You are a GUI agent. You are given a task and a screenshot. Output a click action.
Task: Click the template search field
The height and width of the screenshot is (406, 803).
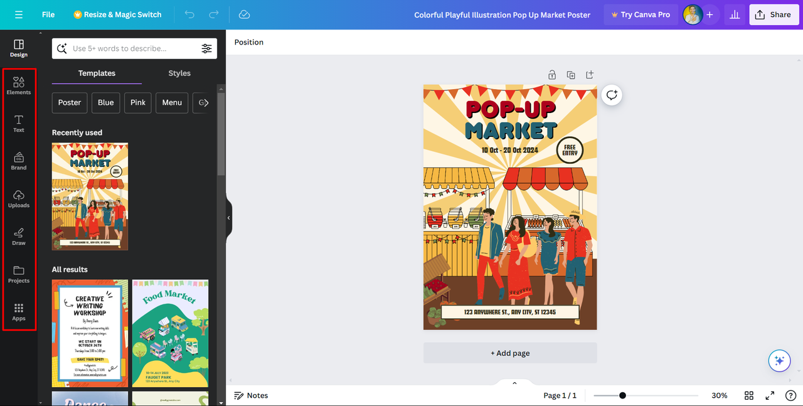(134, 48)
